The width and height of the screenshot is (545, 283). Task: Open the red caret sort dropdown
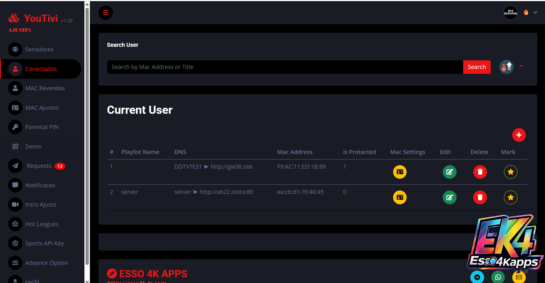[x=521, y=66]
